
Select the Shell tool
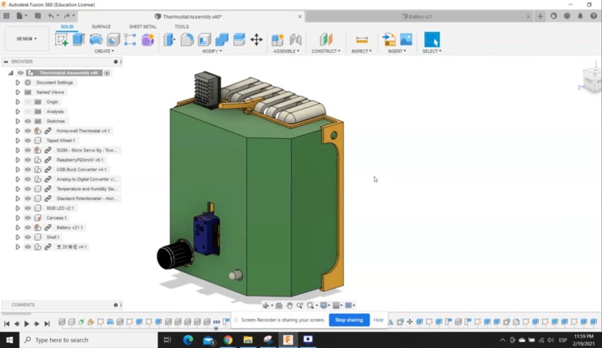pyautogui.click(x=204, y=40)
